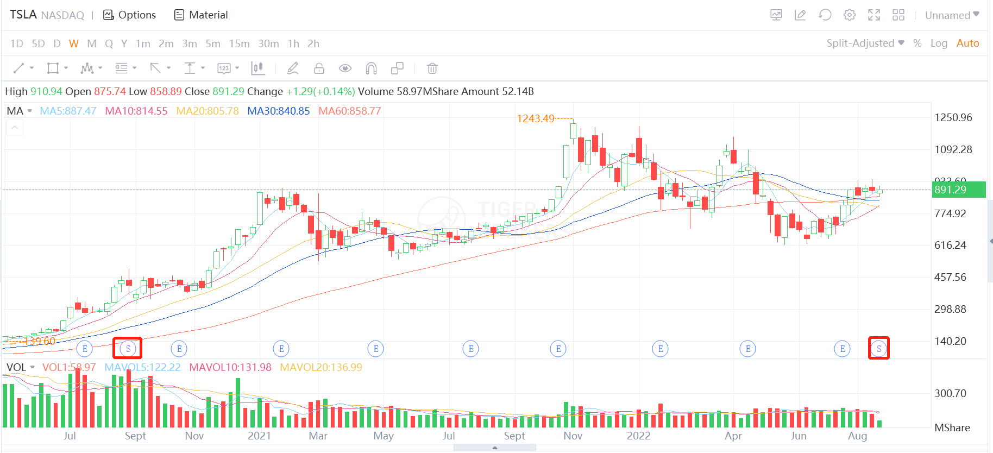993x453 pixels.
Task: Click the MA5:887.47 legend label
Action: [68, 111]
